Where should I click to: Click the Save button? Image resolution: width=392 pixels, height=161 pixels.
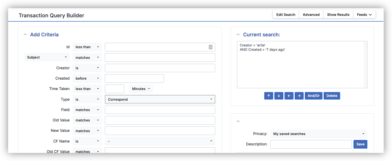pos(360,144)
